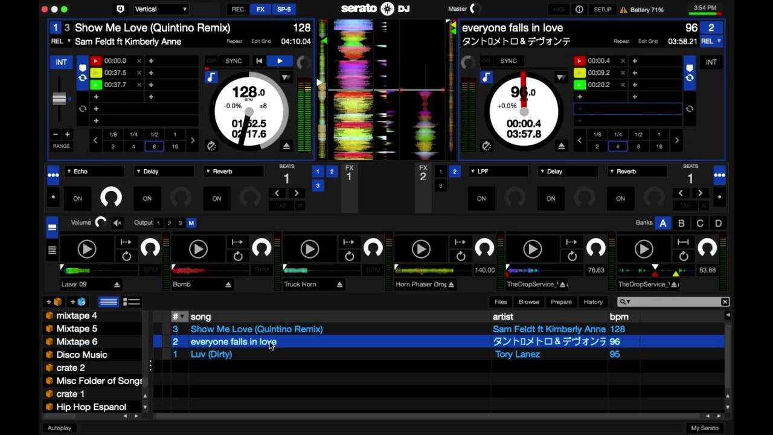Trigger yellow cue point 00:37.5
This screenshot has width=773, height=435.
[96, 73]
